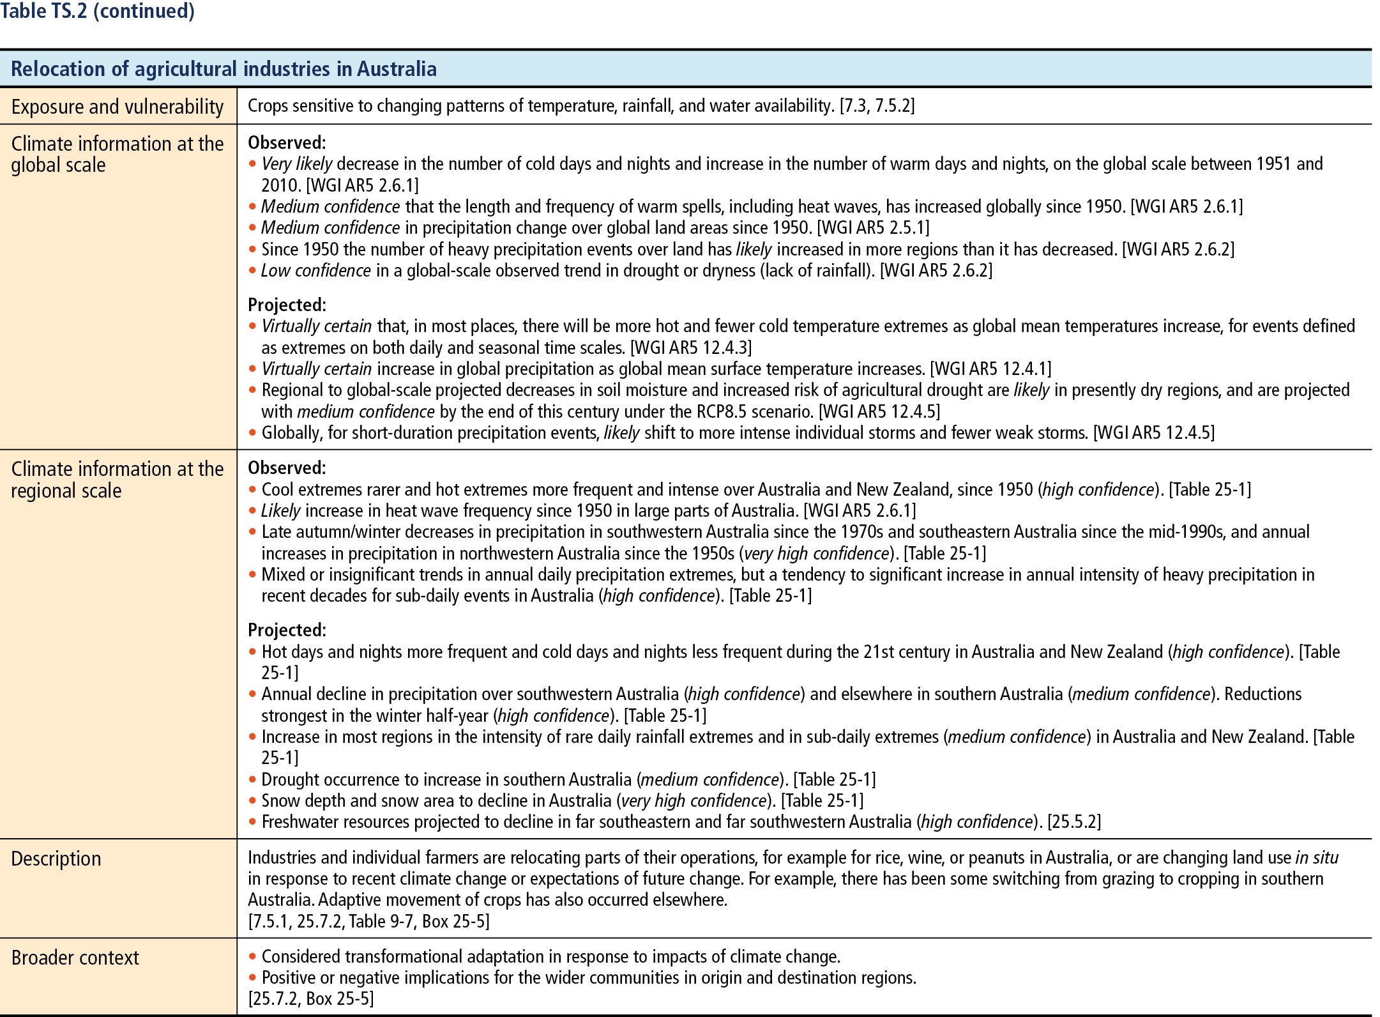
Task: Open the [7.5.1, 25.7.2, Table 9-7, Box 25-5] references
Action: pyautogui.click(x=369, y=921)
